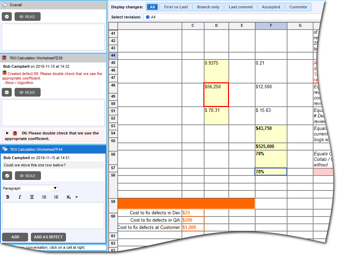Click the cell containing 0.21

[271, 71]
